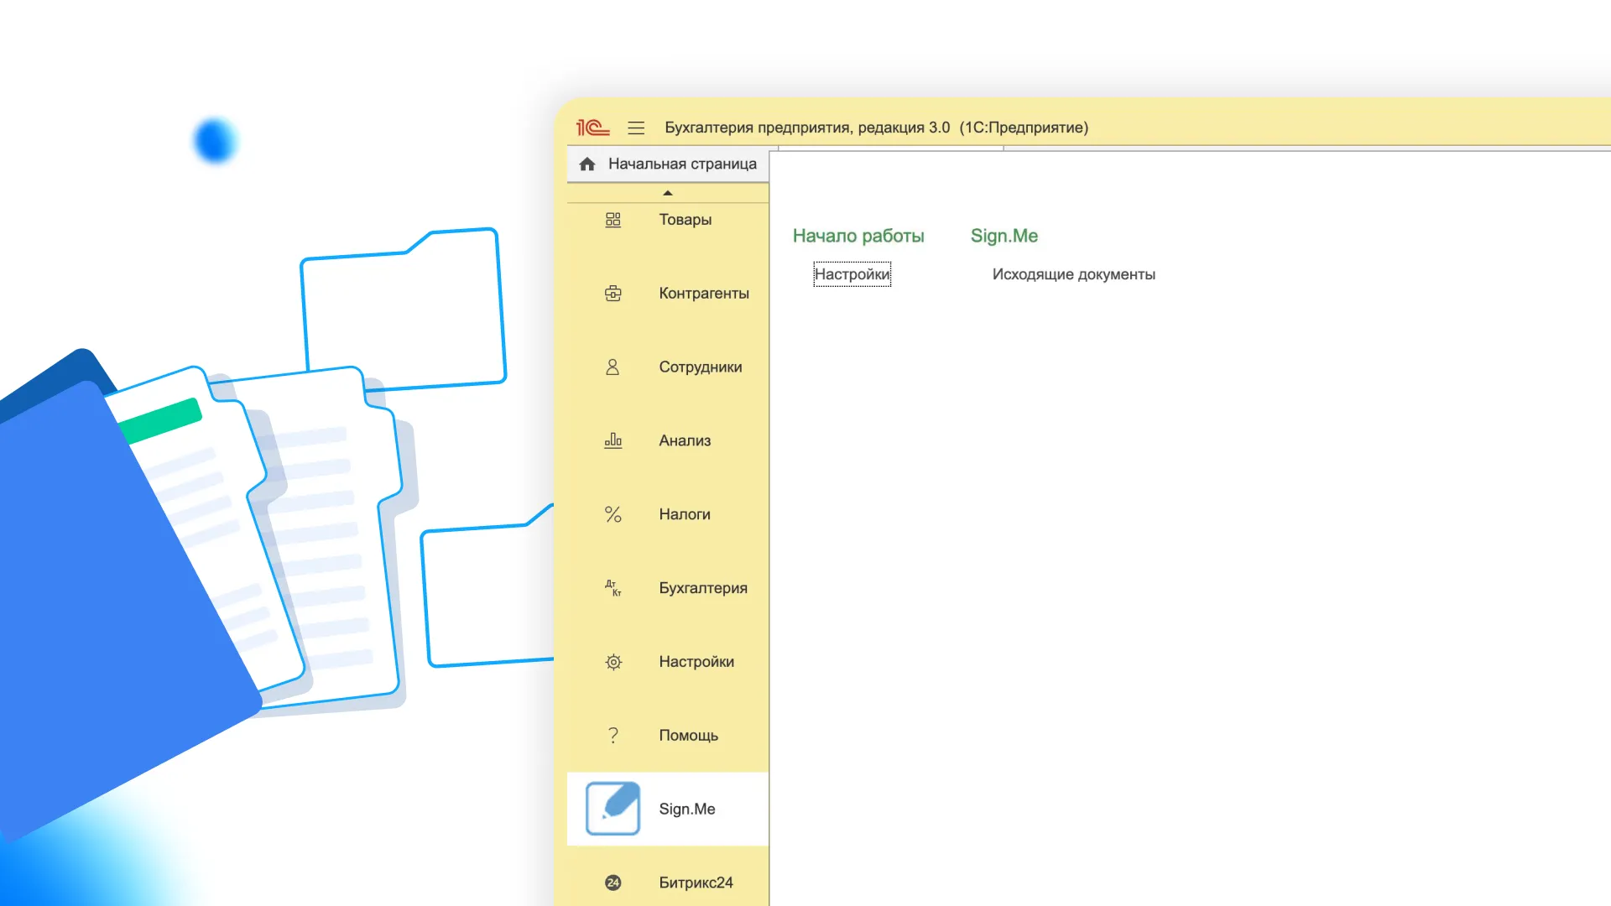Click the Начало работы green heading
This screenshot has height=906, width=1611.
tap(858, 236)
